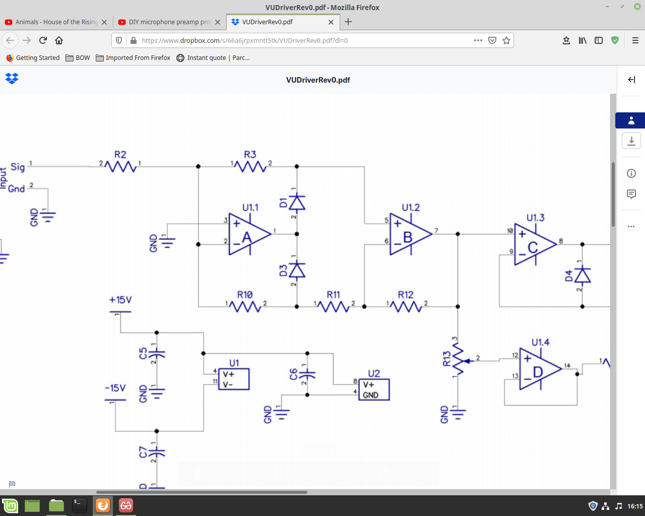Click the +15V supply label

click(120, 300)
